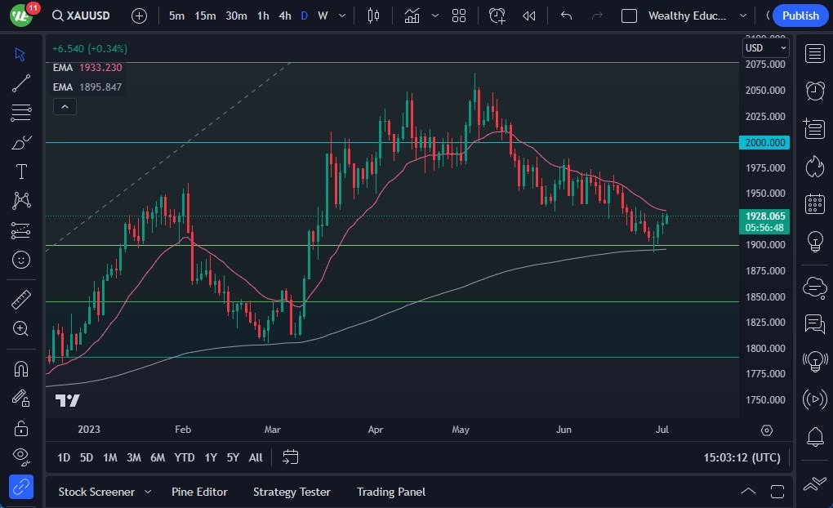833x508 pixels.
Task: Click the zoom in magnifier tool
Action: tap(21, 328)
